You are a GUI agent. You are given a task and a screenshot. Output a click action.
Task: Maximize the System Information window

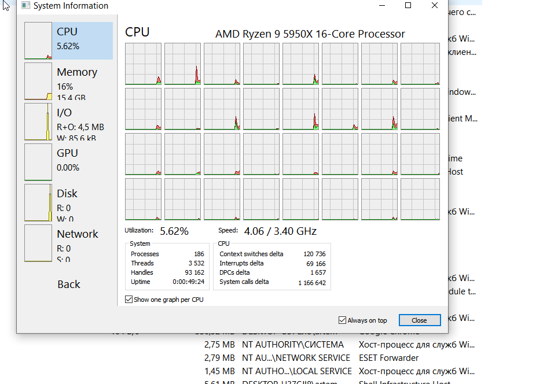pyautogui.click(x=408, y=5)
